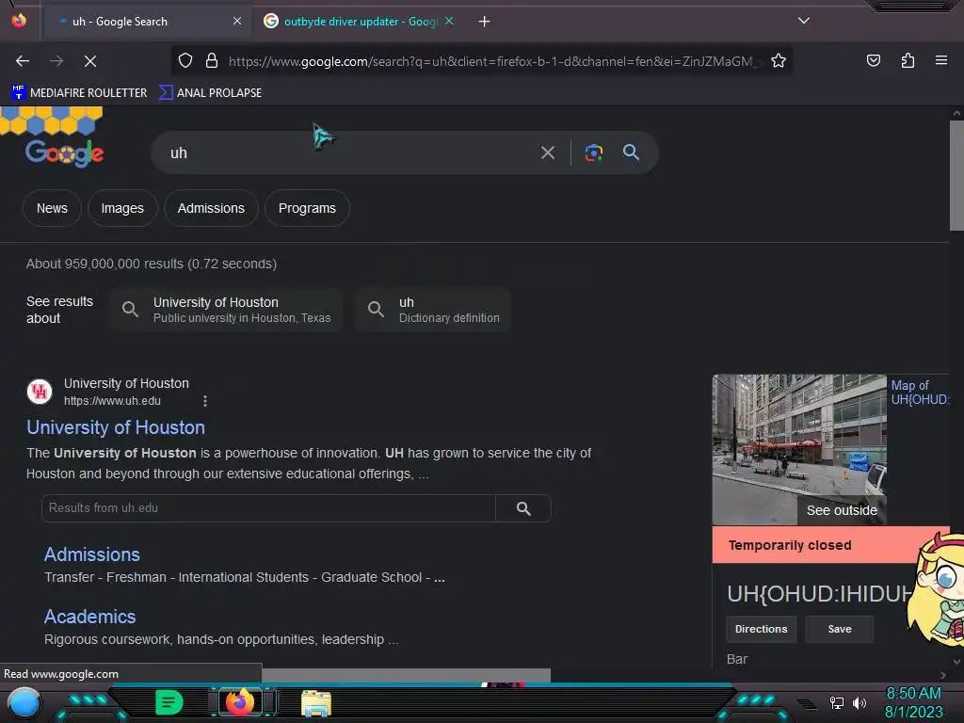The width and height of the screenshot is (964, 723).
Task: Expand the list all tabs chevron
Action: [x=804, y=21]
